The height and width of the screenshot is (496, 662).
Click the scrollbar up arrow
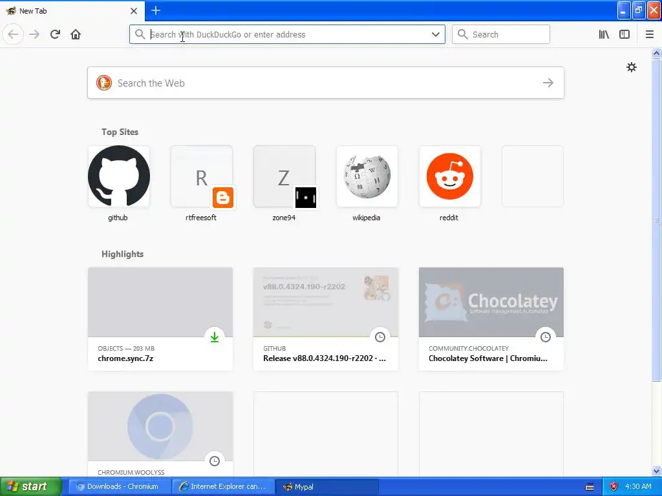pos(656,53)
